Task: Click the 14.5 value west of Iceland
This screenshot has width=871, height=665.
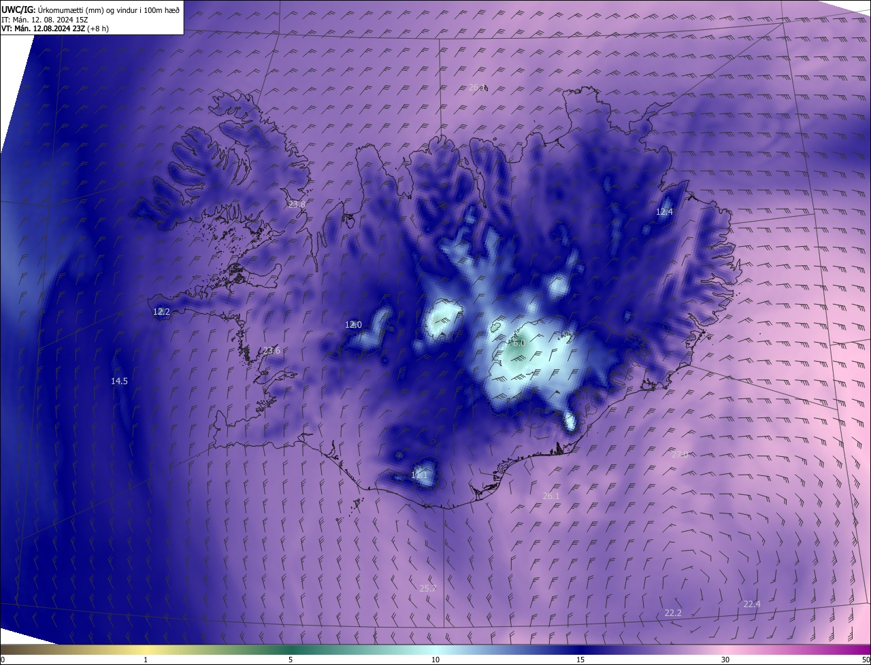Action: [119, 381]
